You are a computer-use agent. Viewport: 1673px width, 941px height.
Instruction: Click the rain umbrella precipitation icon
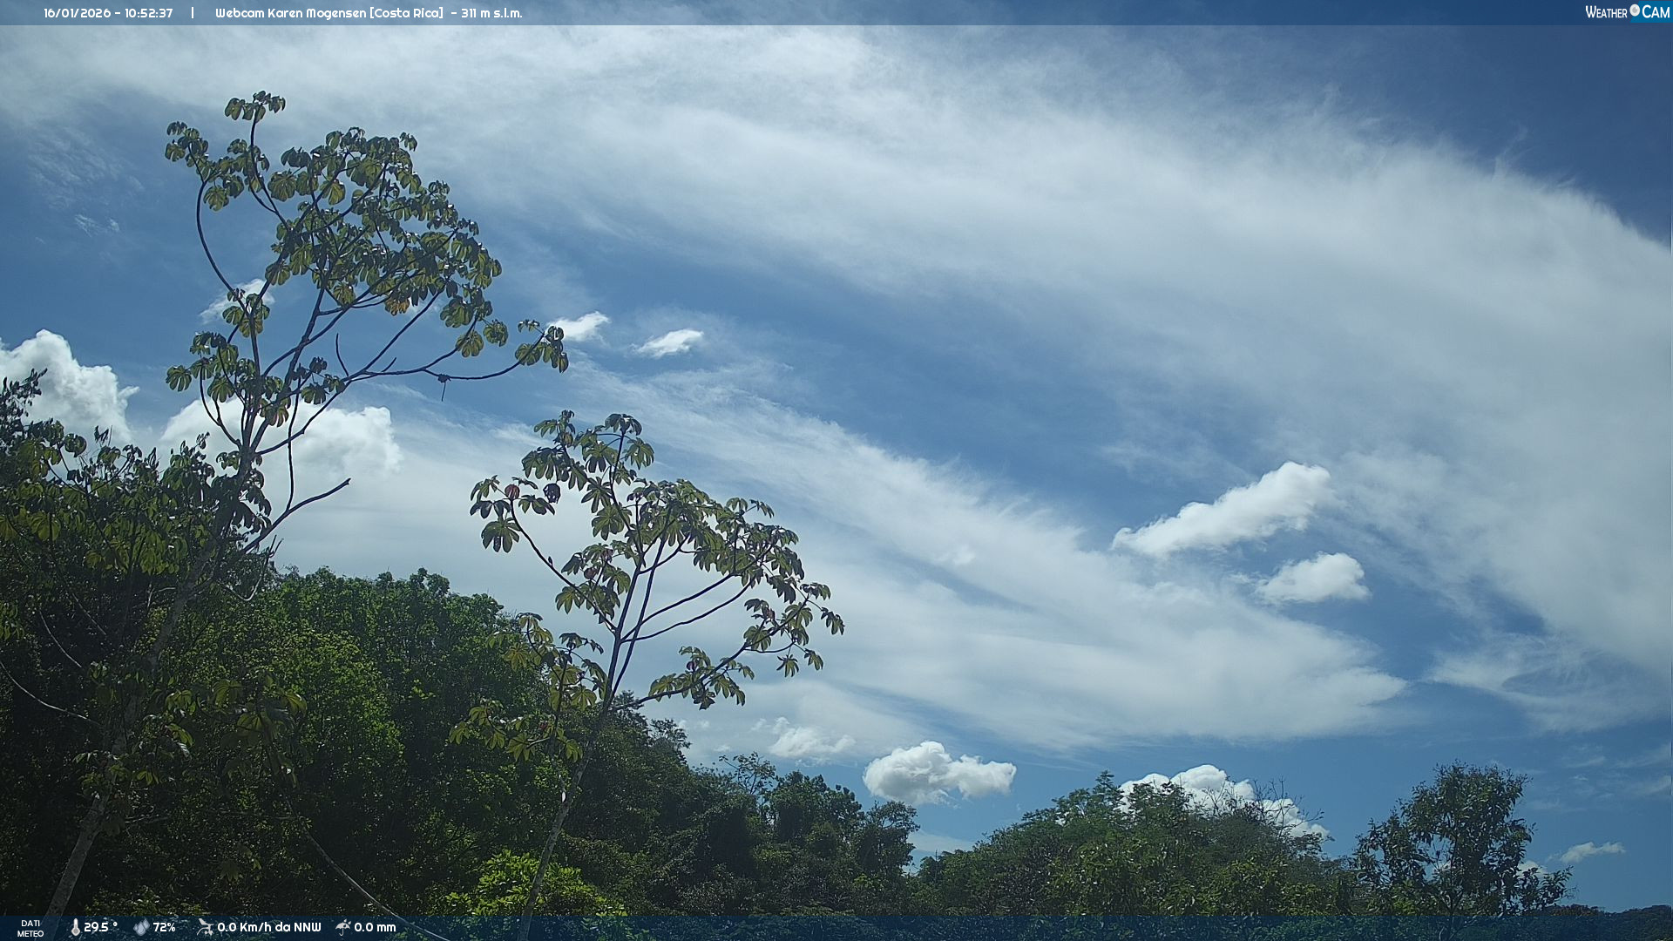tap(343, 927)
